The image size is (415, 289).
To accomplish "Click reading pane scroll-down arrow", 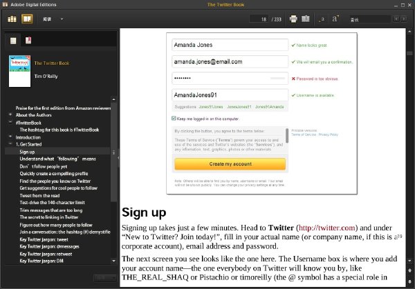I will pos(409,261).
